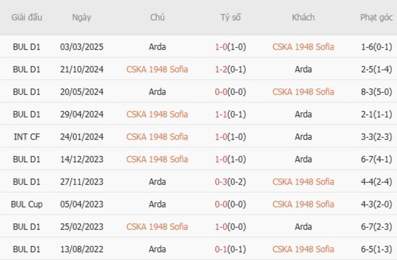Viewport: 397px width, 260px height.
Task: Click the "Giải đấu" column header
Action: [x=27, y=17]
